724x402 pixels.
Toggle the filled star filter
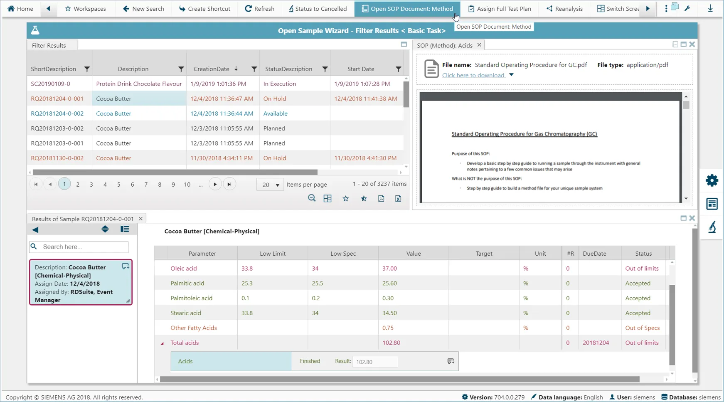point(364,199)
